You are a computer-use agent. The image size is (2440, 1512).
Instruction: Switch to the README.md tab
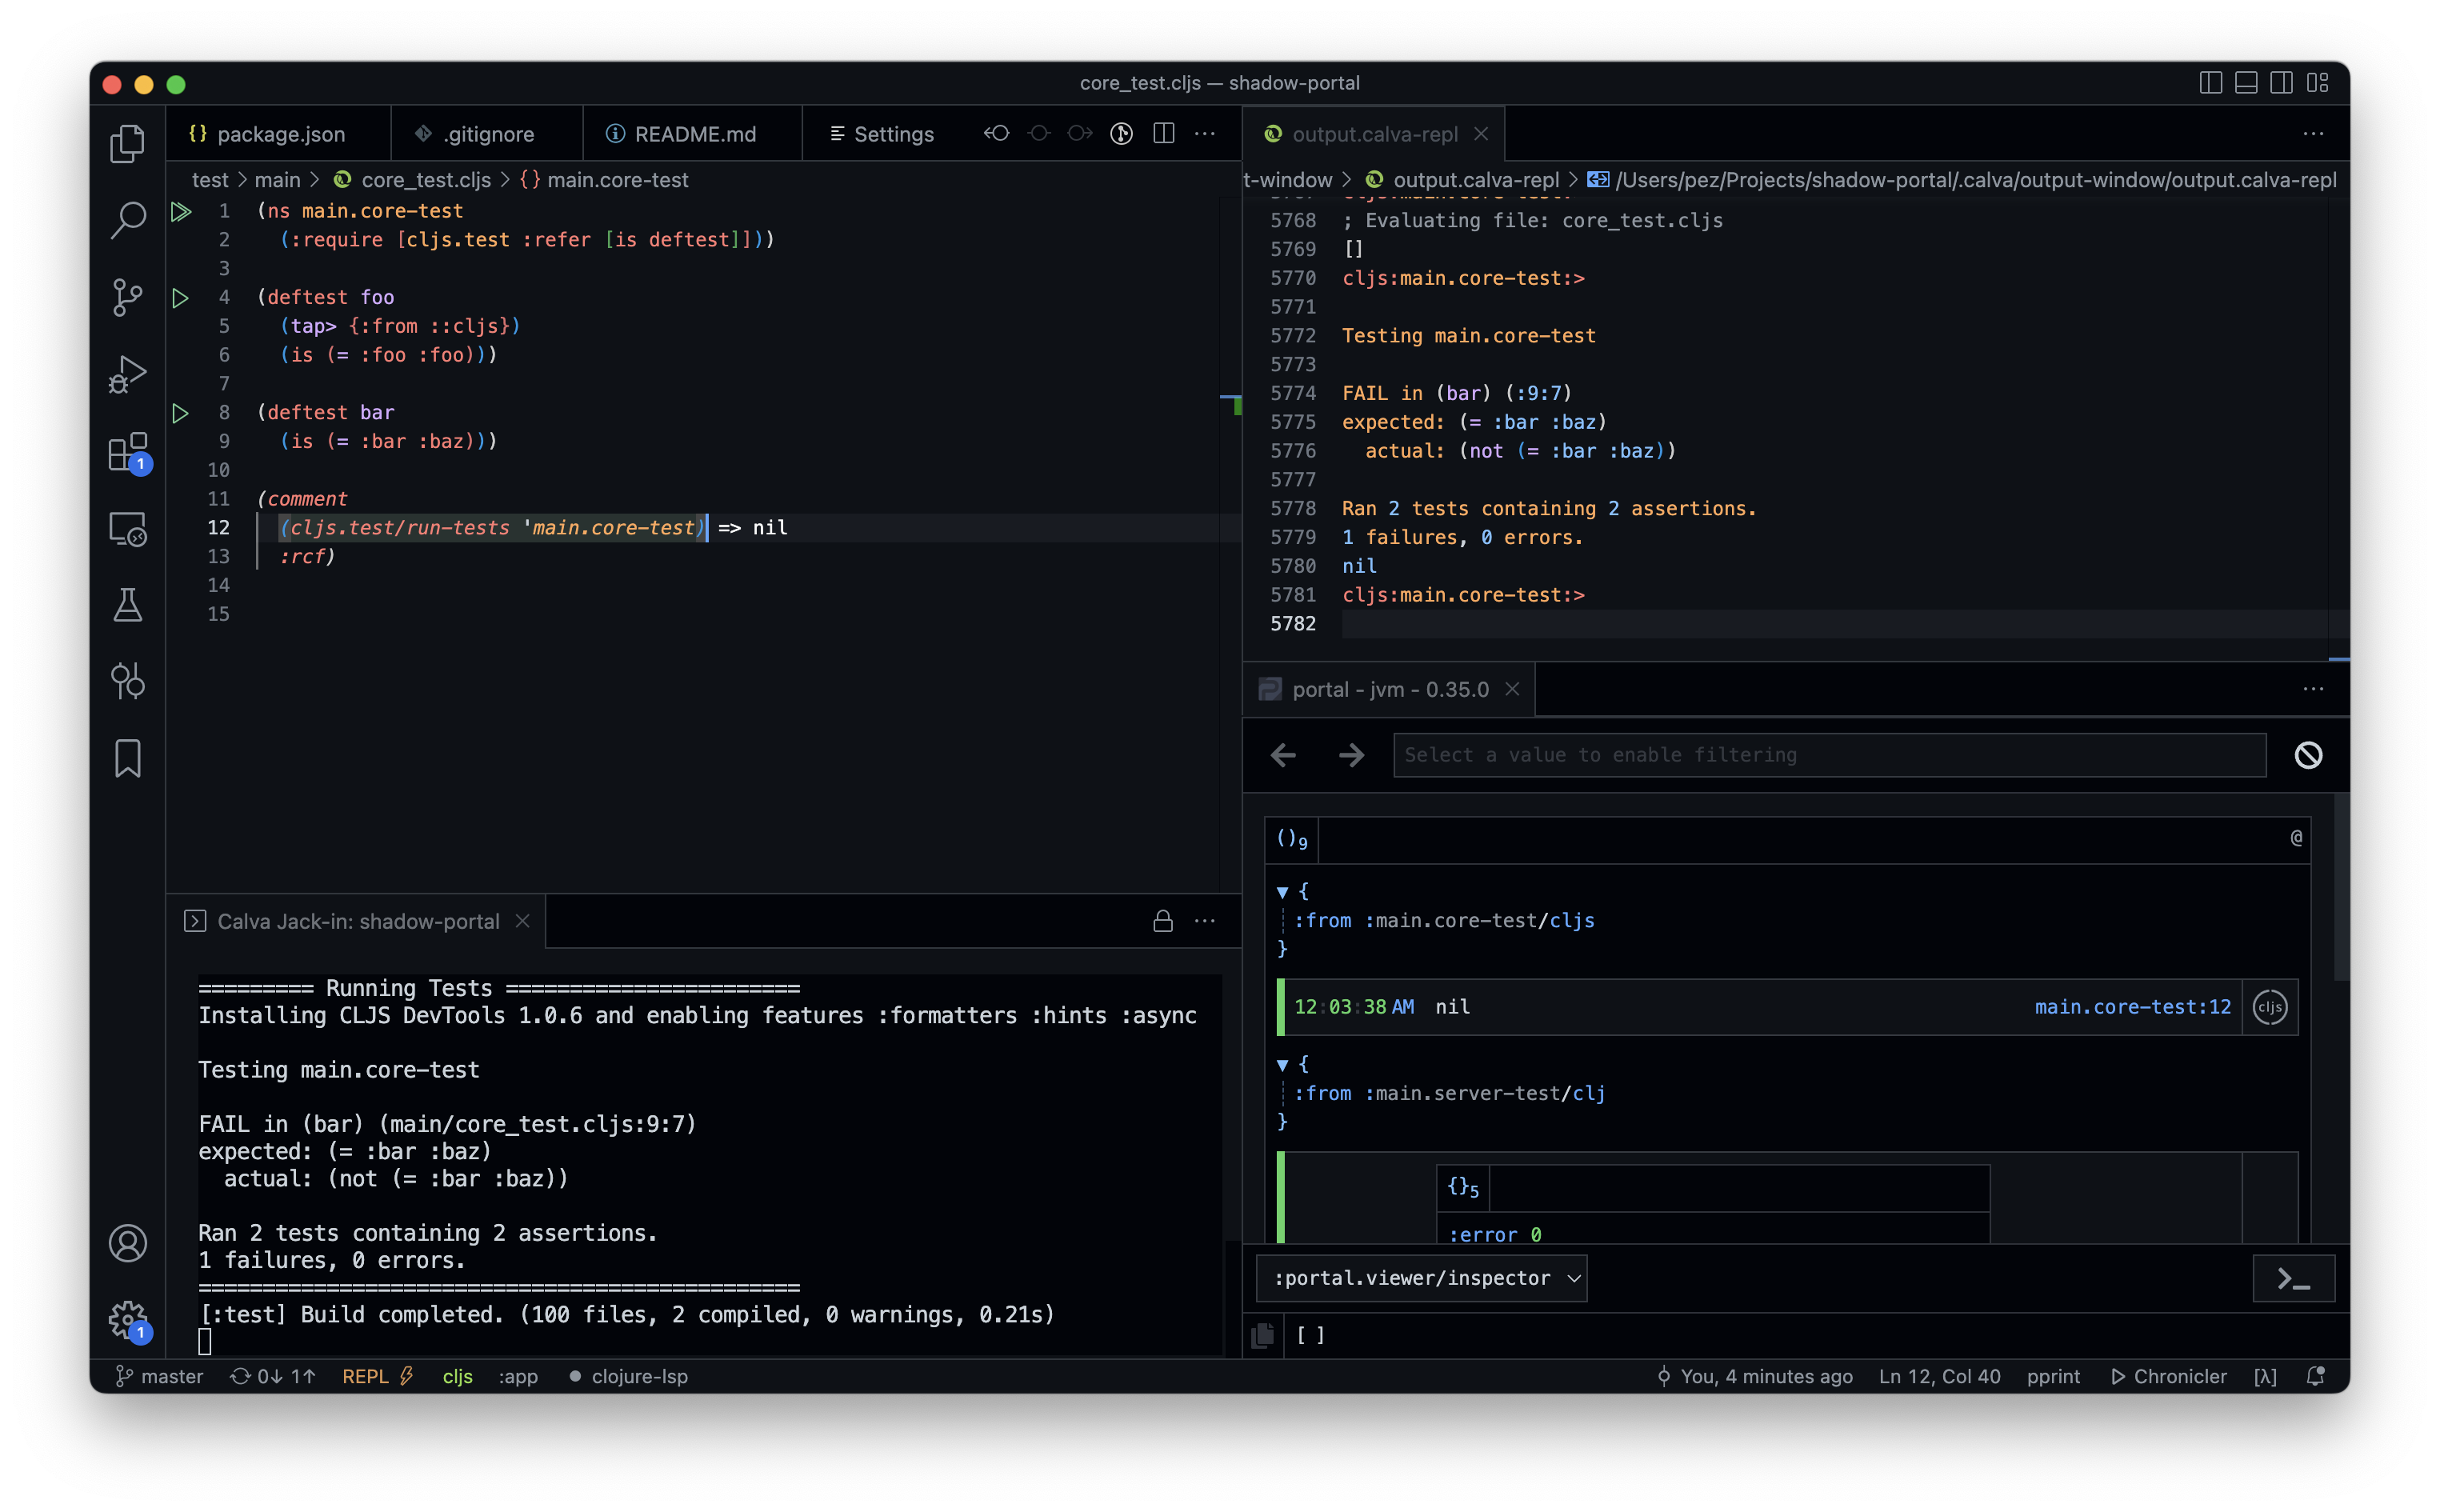(x=694, y=134)
